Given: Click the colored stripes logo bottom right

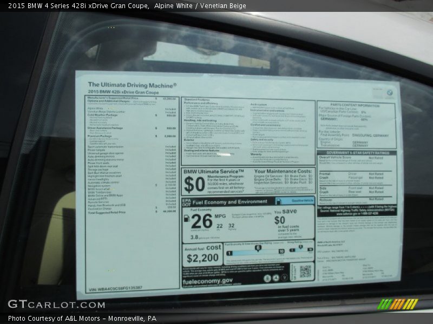Looking at the screenshot, I should coord(397,304).
